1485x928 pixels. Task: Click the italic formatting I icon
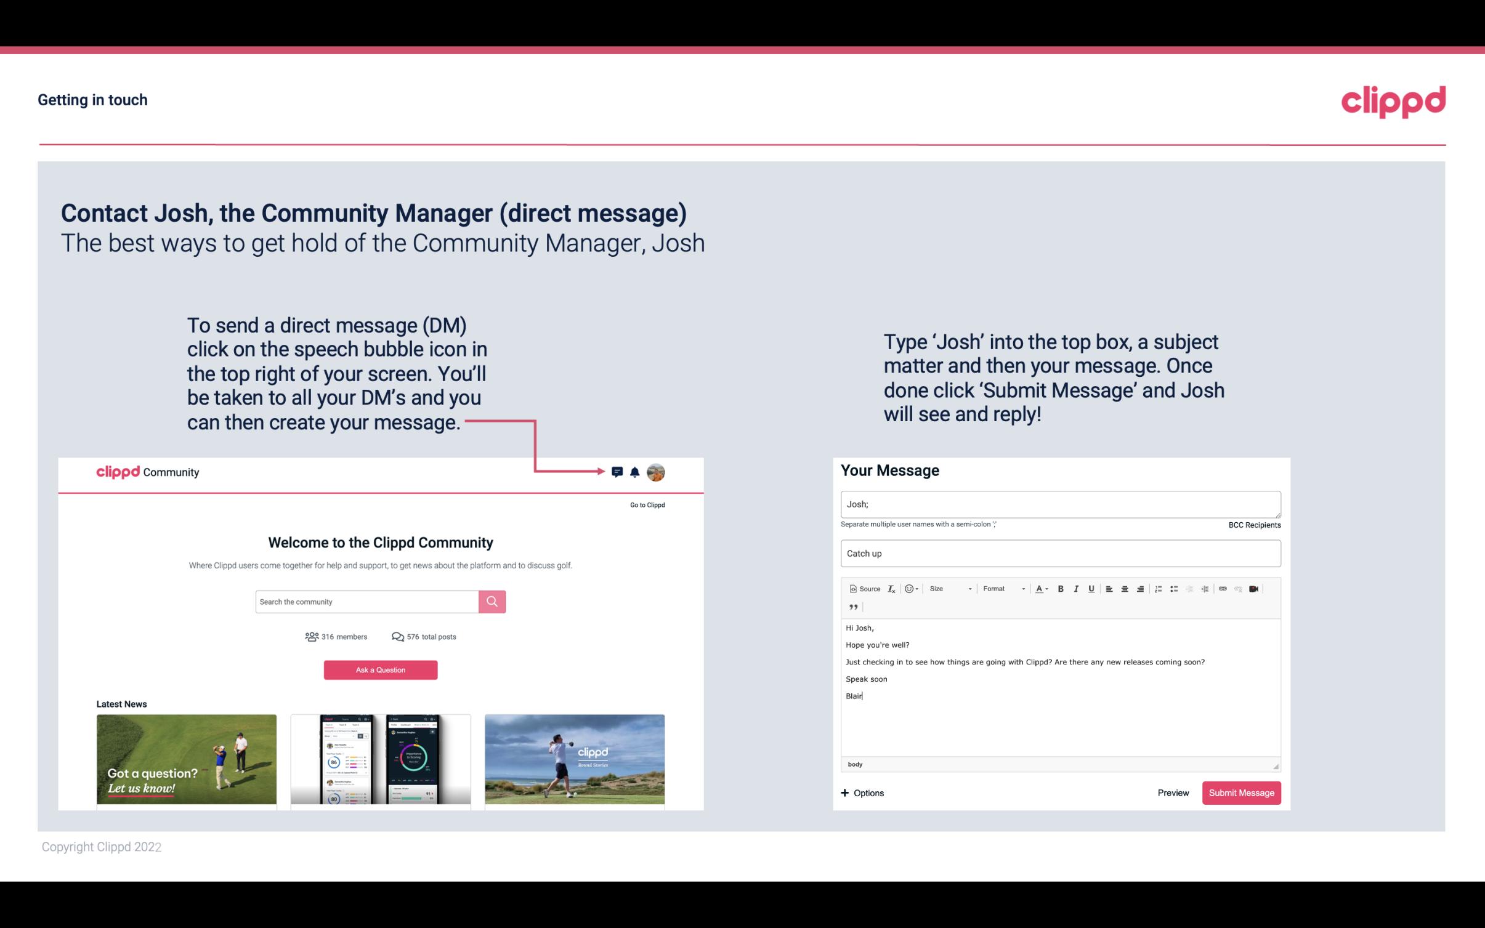(1074, 589)
